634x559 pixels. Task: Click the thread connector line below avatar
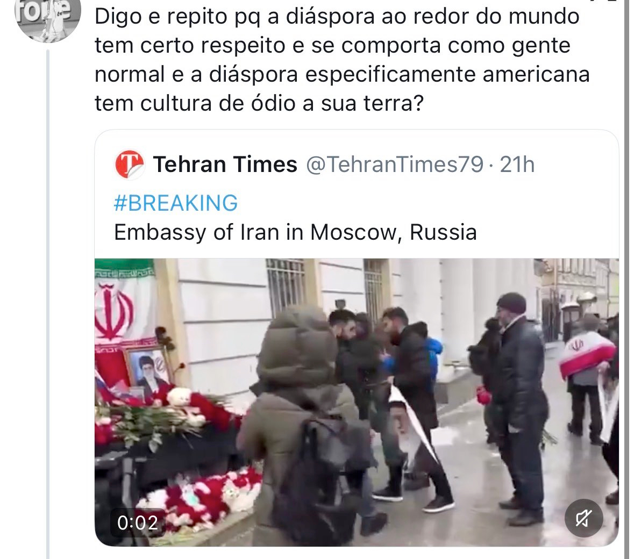(x=48, y=304)
